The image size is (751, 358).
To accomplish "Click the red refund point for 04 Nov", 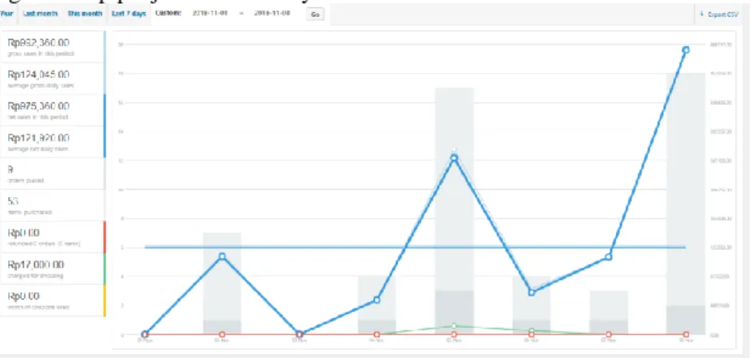I will click(x=377, y=334).
